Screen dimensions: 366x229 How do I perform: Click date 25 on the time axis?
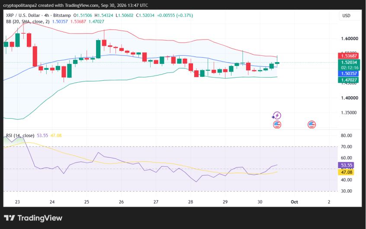(87, 202)
